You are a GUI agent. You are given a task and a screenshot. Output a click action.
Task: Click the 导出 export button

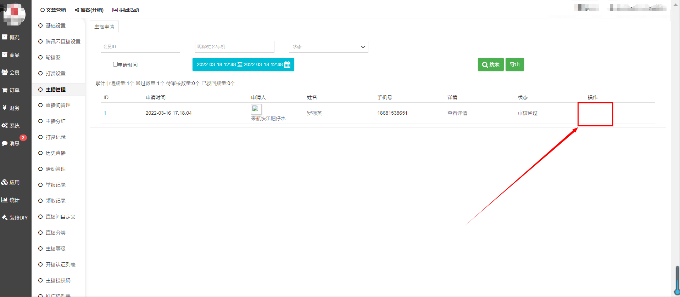pos(514,64)
